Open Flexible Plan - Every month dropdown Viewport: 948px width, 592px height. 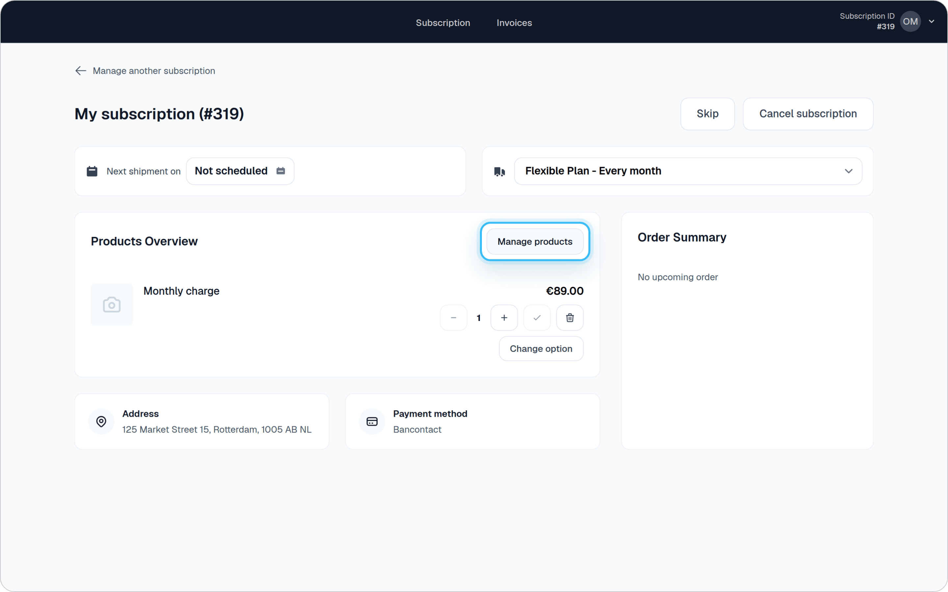coord(688,171)
